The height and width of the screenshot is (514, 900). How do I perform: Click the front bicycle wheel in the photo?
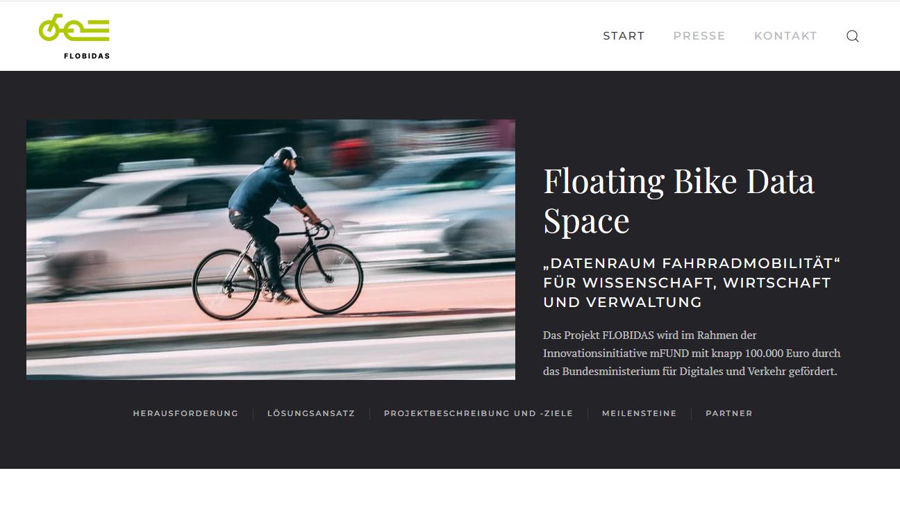(329, 278)
